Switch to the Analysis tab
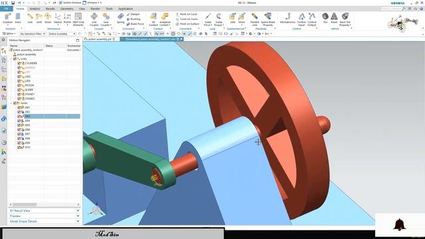The width and height of the screenshot is (425, 239). (x=35, y=9)
